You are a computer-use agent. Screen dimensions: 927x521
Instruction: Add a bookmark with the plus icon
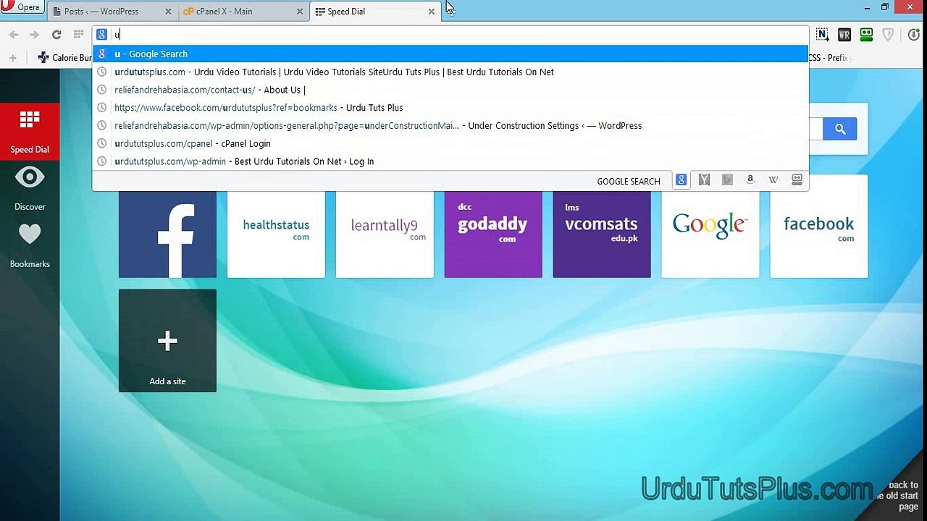click(12, 57)
